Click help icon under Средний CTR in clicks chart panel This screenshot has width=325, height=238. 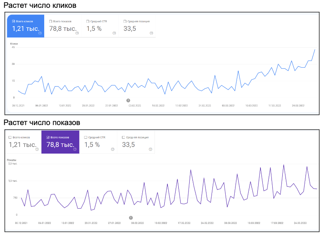click(114, 33)
